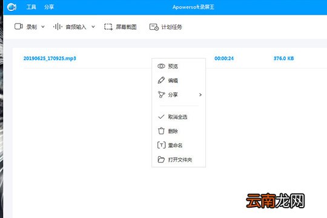This screenshot has height=218, width=327.
Task: Choose 重命名 in context menu
Action: tap(175, 145)
